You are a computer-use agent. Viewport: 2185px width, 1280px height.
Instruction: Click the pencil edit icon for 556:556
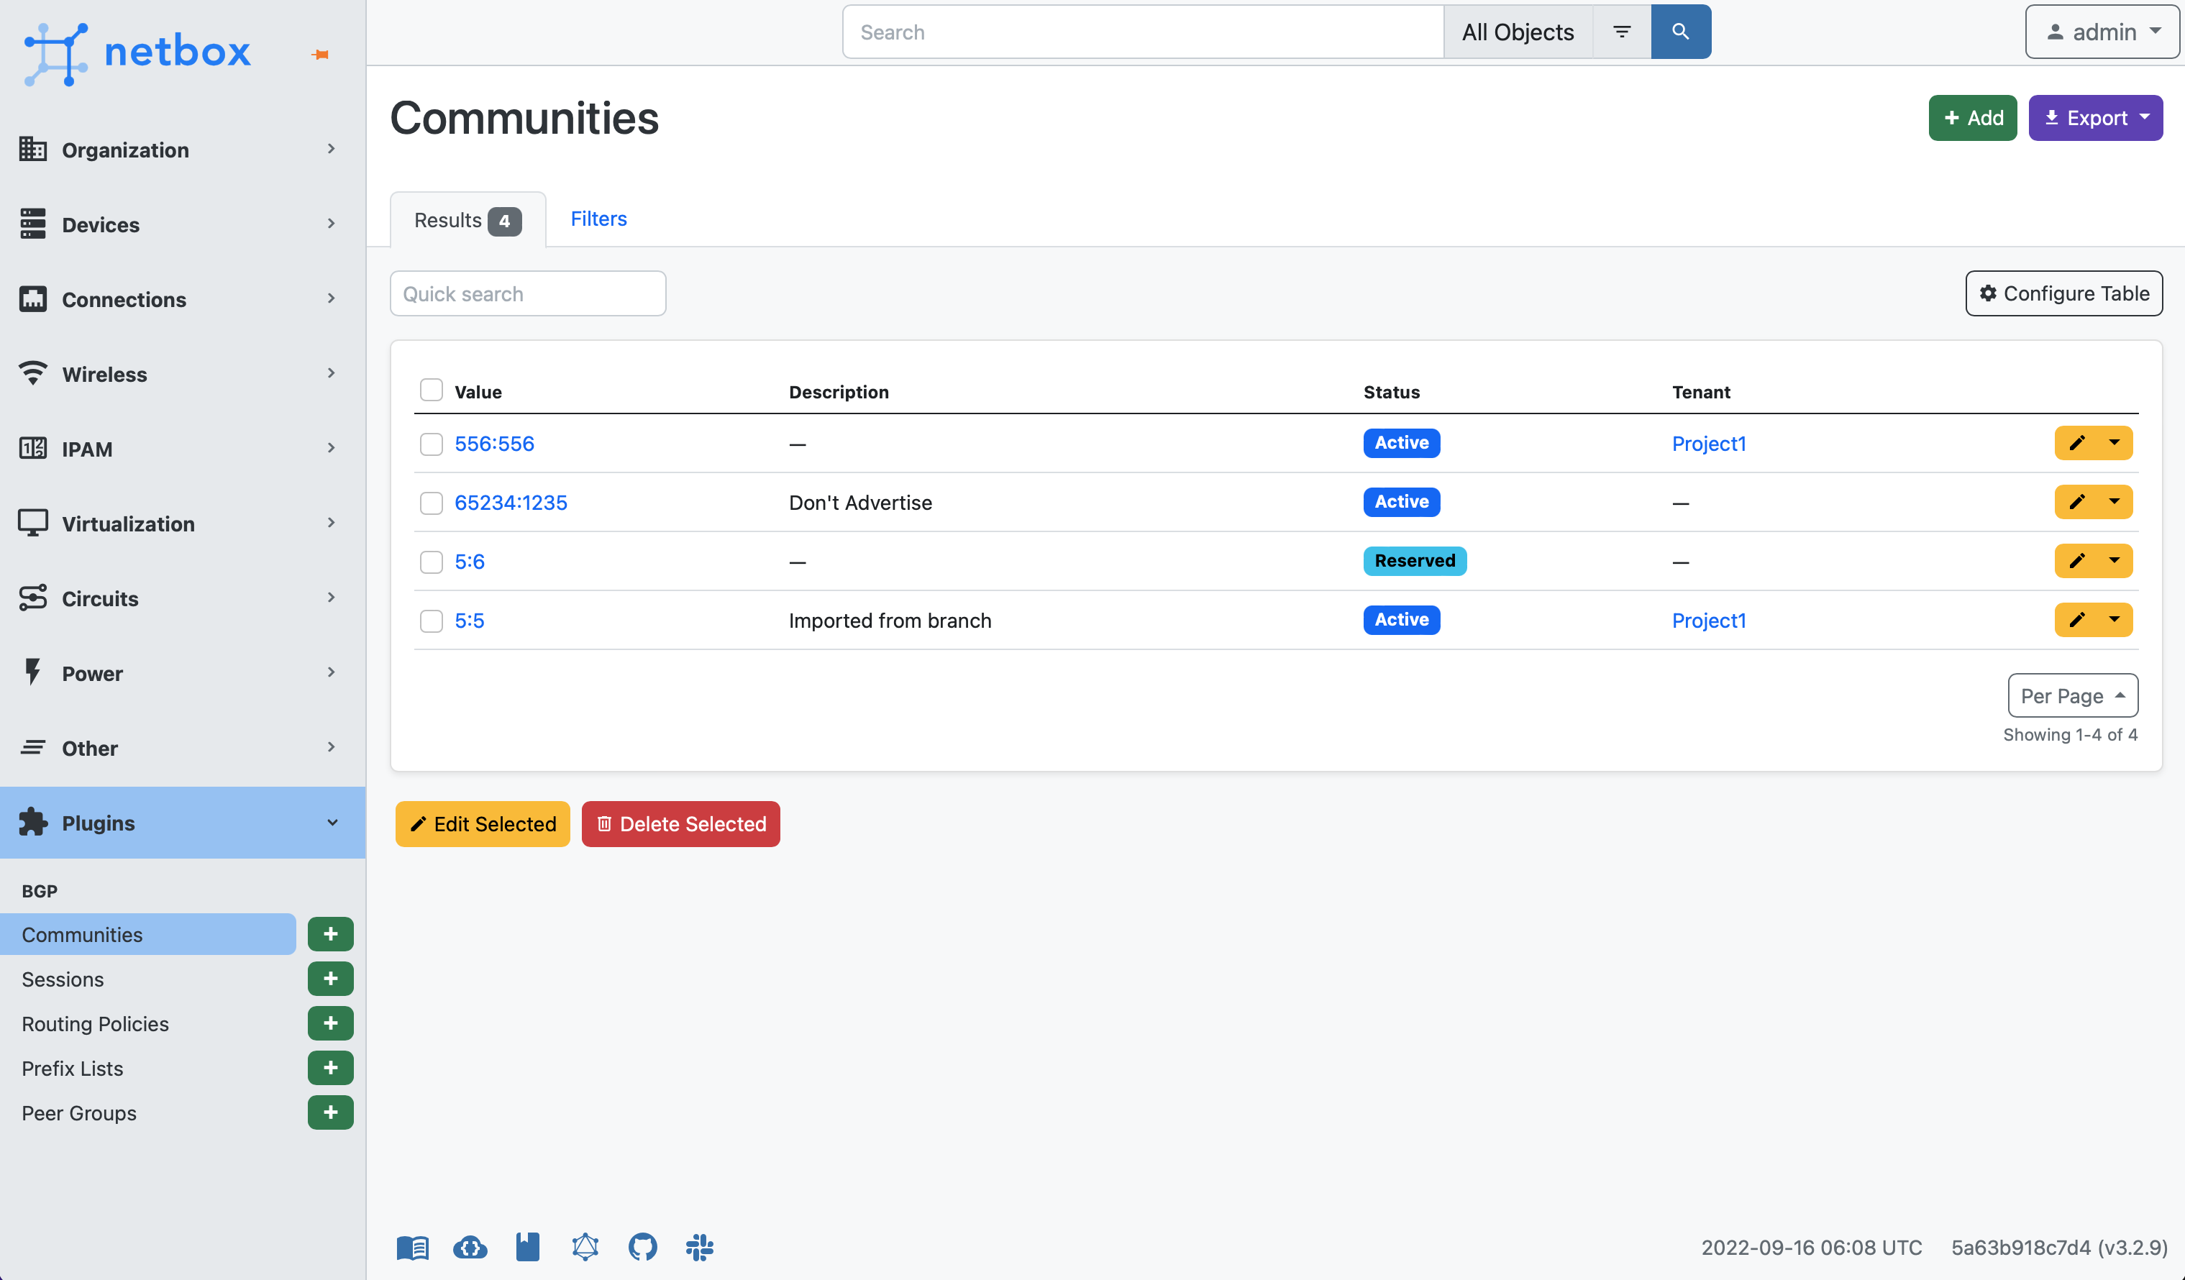click(x=2076, y=443)
